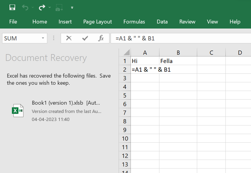Open the Redo history dropdown arrow
The height and width of the screenshot is (173, 251).
coord(50,7)
